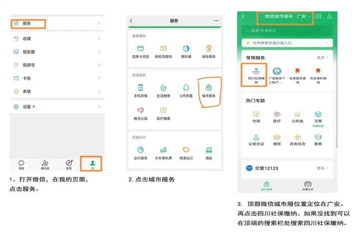
Task: Click the 交通违法 tag under 交管
Action: coord(318,126)
